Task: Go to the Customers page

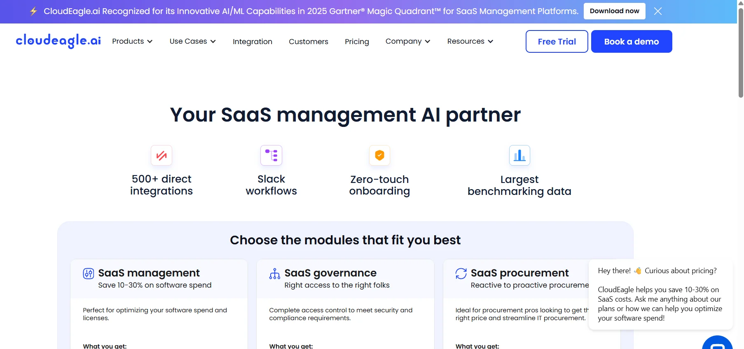Action: 309,42
